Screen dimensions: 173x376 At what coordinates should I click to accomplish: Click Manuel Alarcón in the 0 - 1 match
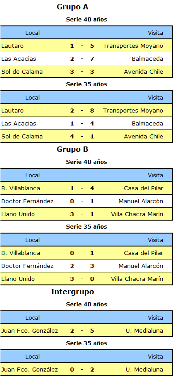coord(141,201)
